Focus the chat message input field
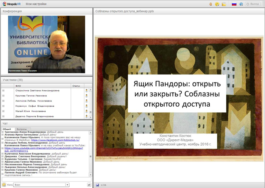265x188 pixels. [47, 179]
